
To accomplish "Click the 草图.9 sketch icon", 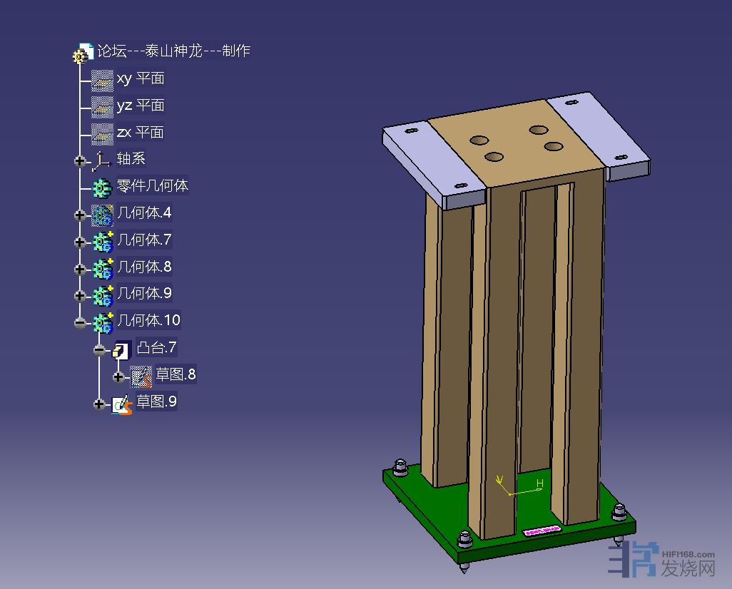I will pyautogui.click(x=122, y=404).
